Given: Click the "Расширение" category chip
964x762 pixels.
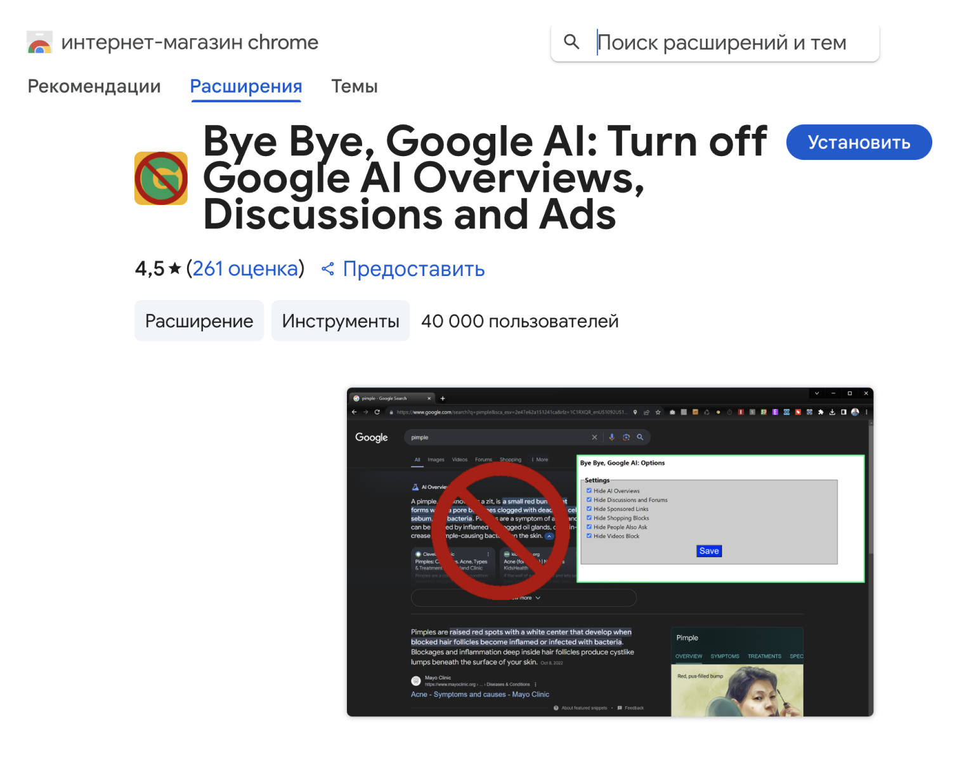Looking at the screenshot, I should pos(199,321).
